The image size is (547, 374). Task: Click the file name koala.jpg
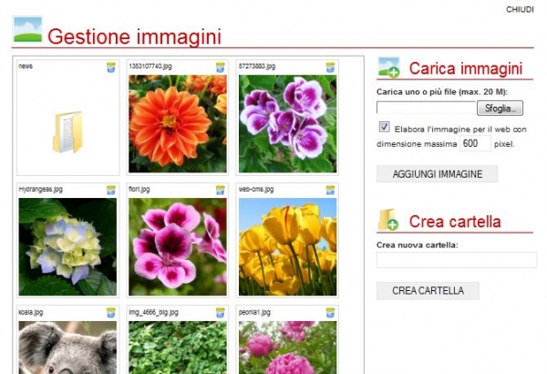pyautogui.click(x=31, y=312)
